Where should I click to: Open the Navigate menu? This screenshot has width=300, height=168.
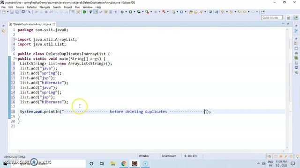pyautogui.click(x=45, y=7)
